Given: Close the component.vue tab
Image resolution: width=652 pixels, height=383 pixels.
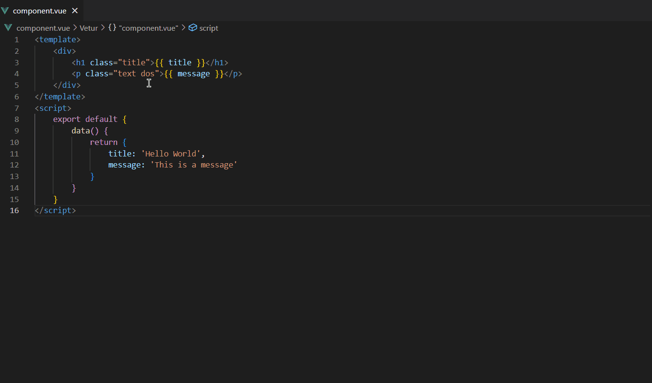Looking at the screenshot, I should pos(75,10).
